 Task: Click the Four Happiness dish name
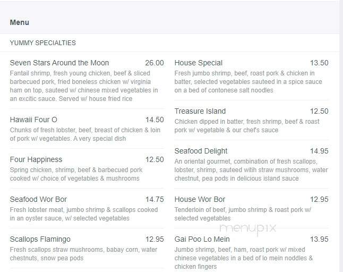36,159
